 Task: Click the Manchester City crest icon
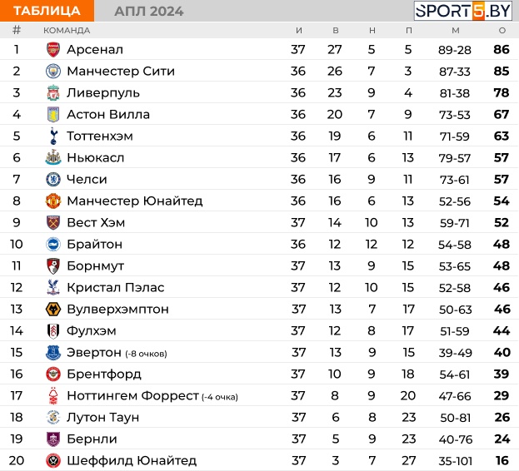[x=53, y=71]
